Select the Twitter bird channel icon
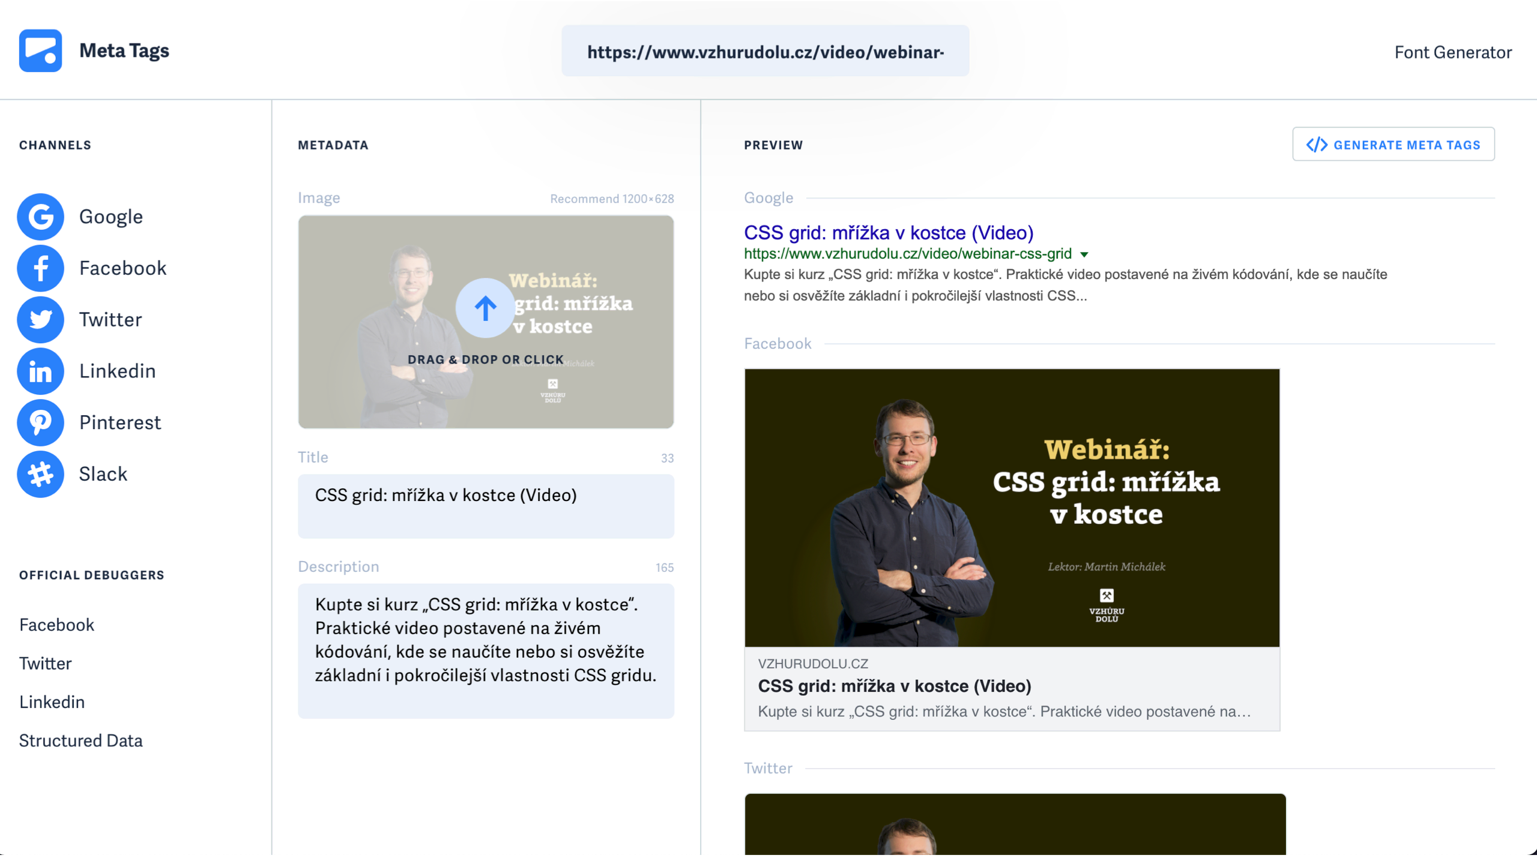1537x864 pixels. pyautogui.click(x=40, y=320)
